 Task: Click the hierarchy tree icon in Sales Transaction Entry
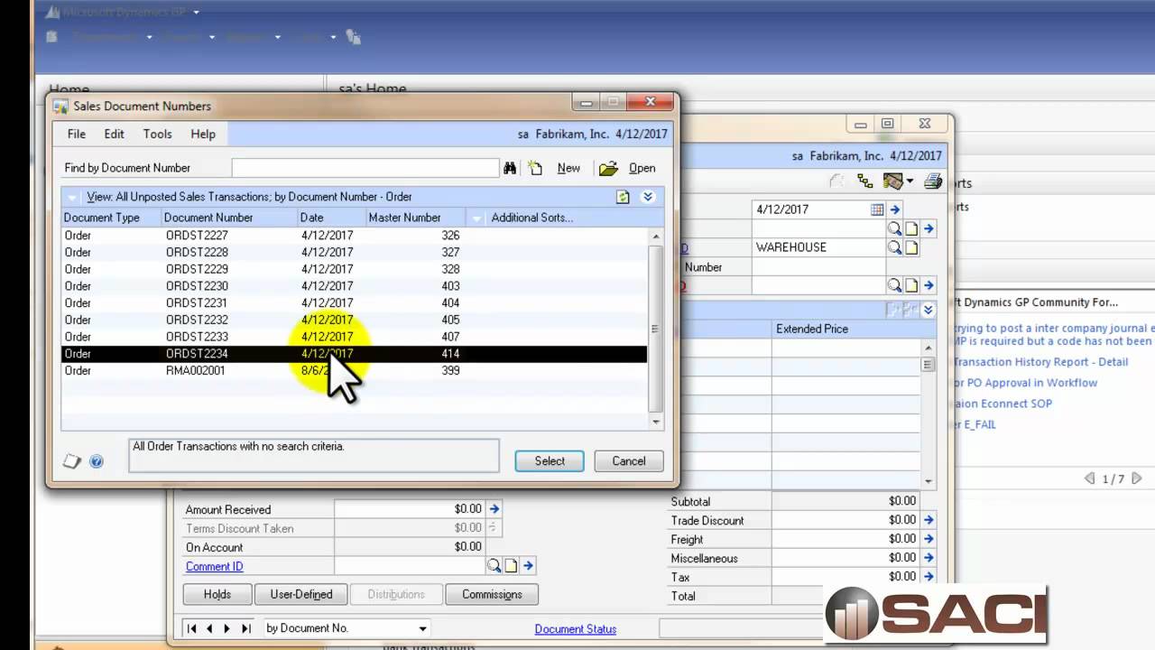[865, 181]
